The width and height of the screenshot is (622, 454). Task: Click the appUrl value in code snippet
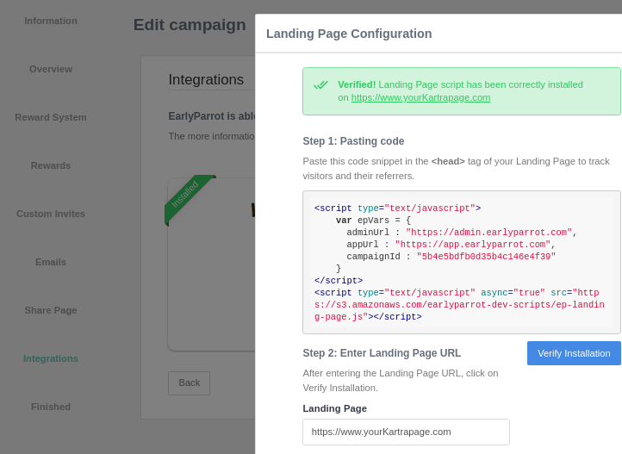(x=472, y=245)
